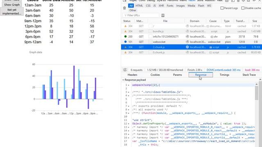Start performance analysis using the stopwatch icon
The width and height of the screenshot is (262, 147).
tap(125, 70)
